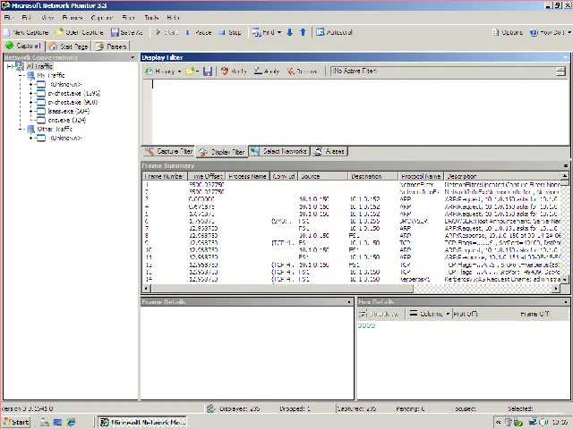This screenshot has width=573, height=429.
Task: Click the icon at the No Active Filter bar's right end
Action: tap(561, 71)
